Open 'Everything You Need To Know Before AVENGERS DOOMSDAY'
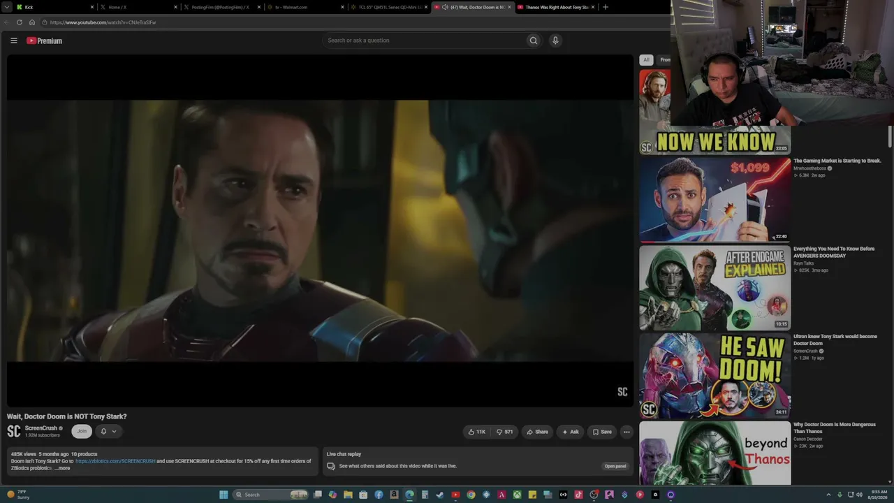Viewport: 894px width, 503px height. click(834, 252)
